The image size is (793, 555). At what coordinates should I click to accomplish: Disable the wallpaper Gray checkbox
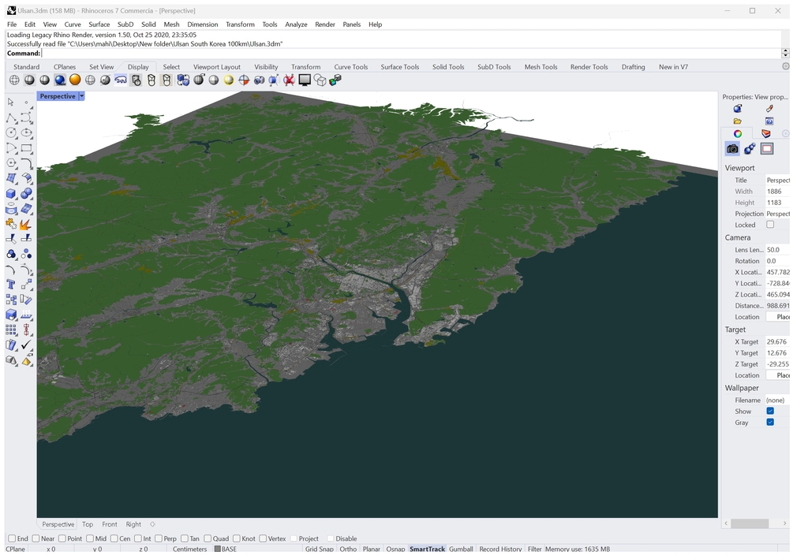pos(770,423)
